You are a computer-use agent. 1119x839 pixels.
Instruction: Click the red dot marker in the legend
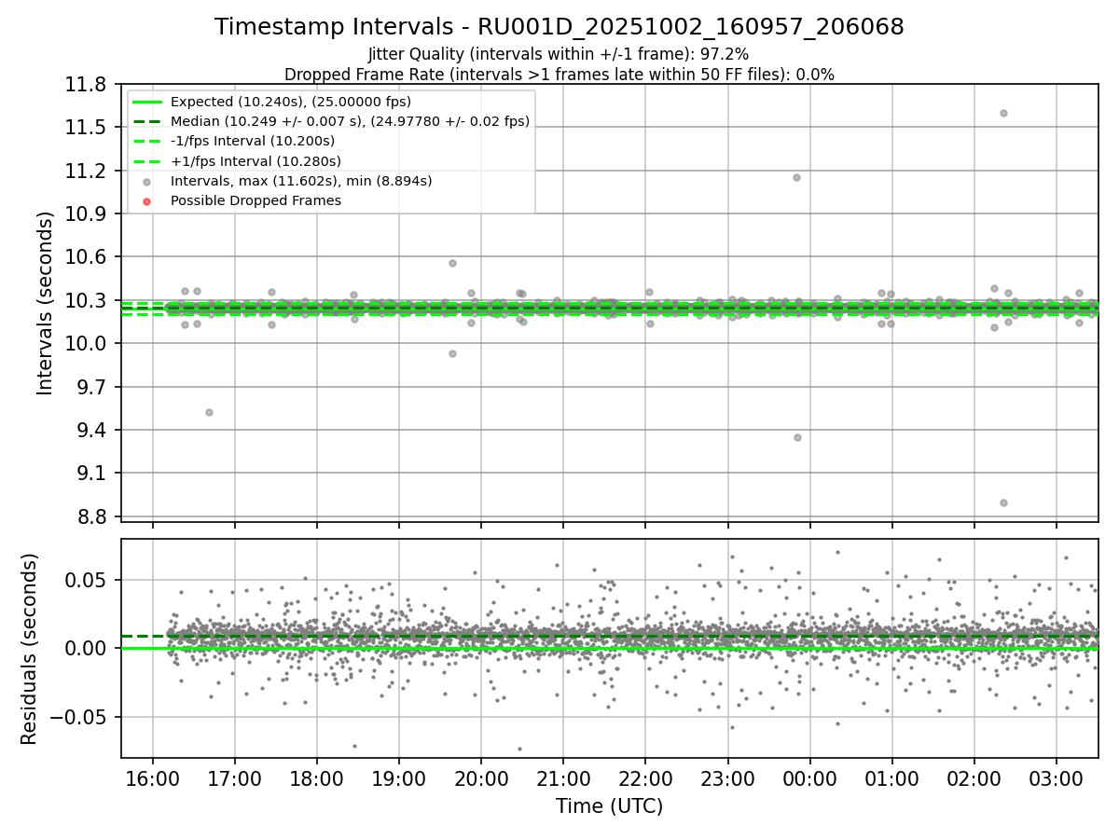[x=146, y=201]
